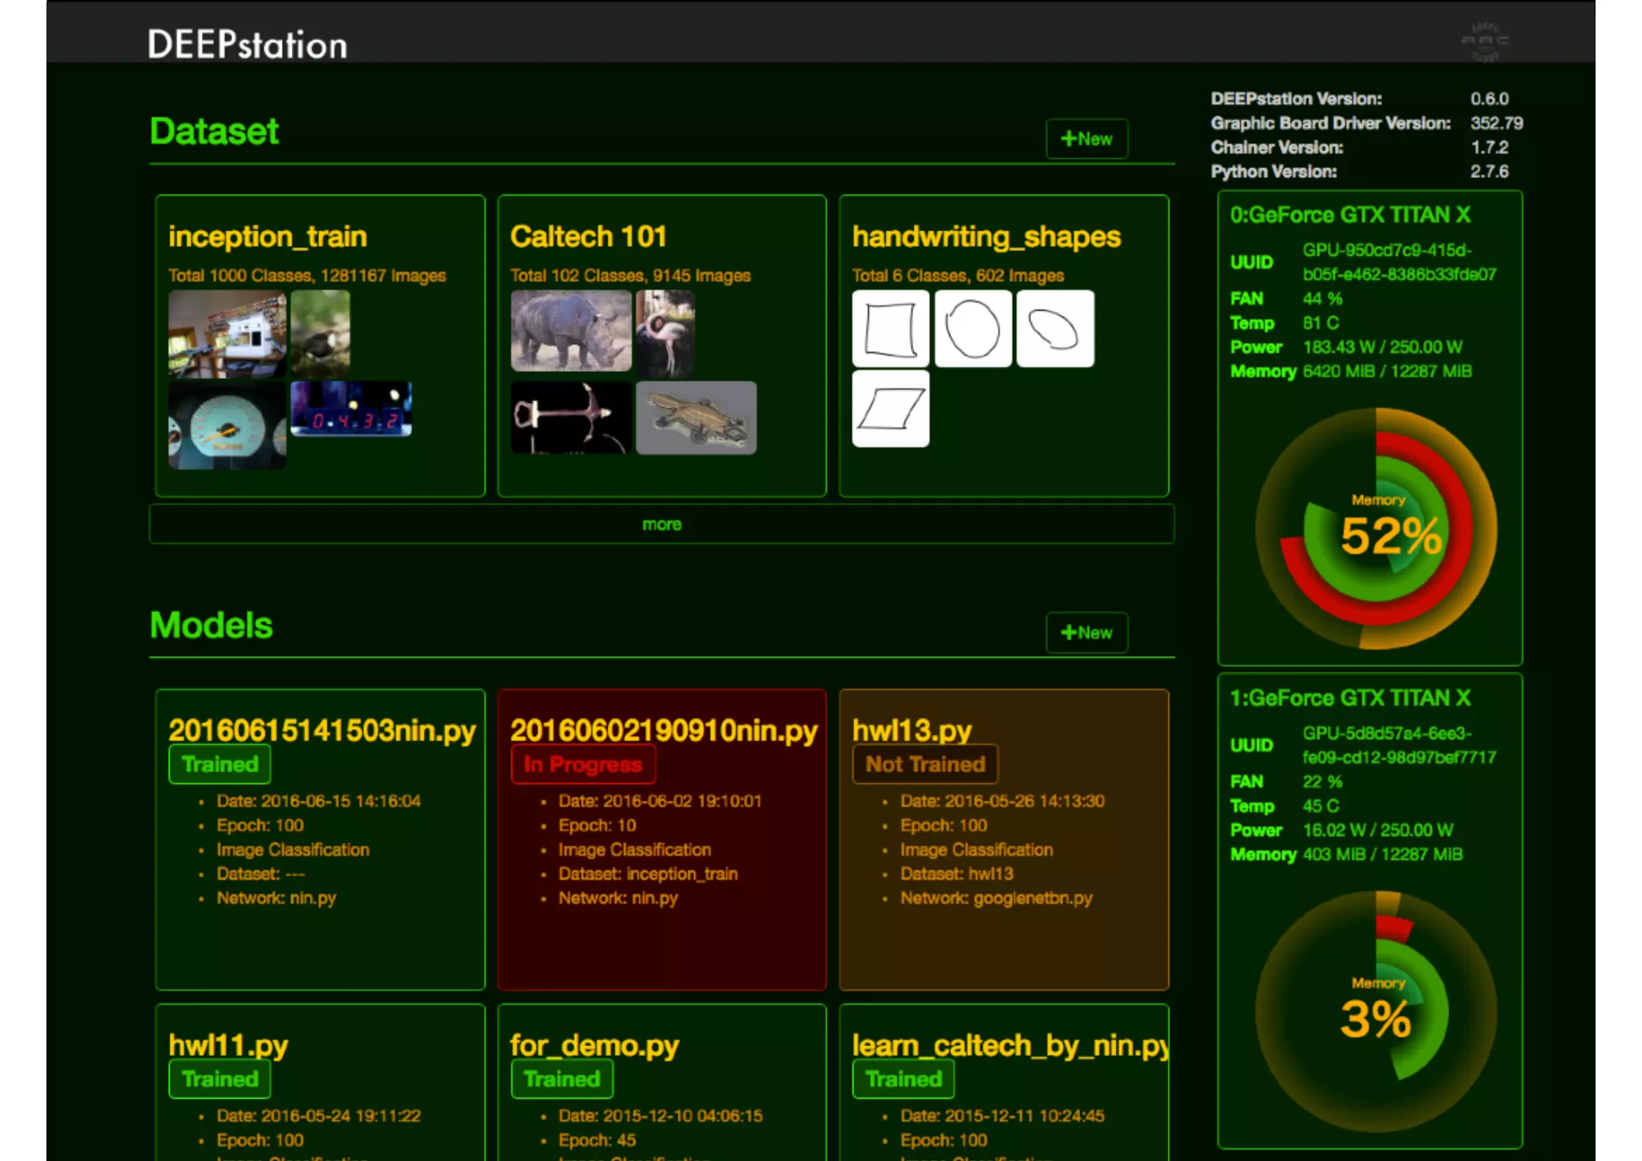Open model 20160602190910nin.py in progress

[x=664, y=730]
